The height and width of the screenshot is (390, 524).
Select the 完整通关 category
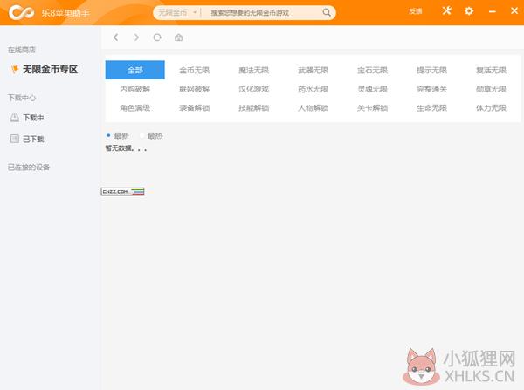click(x=431, y=89)
